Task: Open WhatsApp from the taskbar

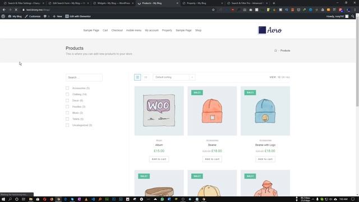Action: (162, 199)
